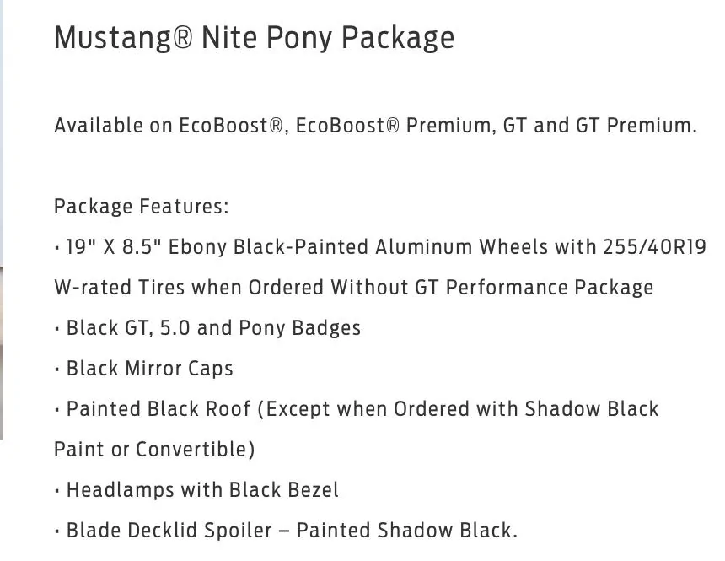The image size is (725, 561).
Task: Click the 'Available on EcoBoost' availability line
Action: 375,126
